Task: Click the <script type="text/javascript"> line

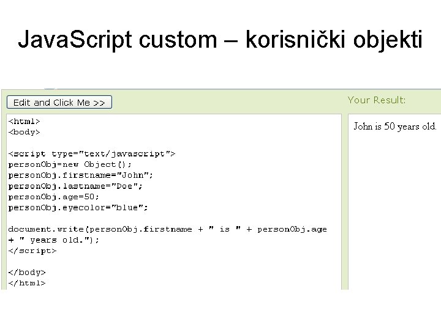Action: pyautogui.click(x=92, y=154)
